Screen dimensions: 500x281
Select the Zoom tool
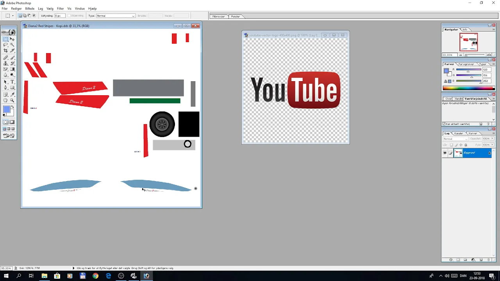coord(12,100)
